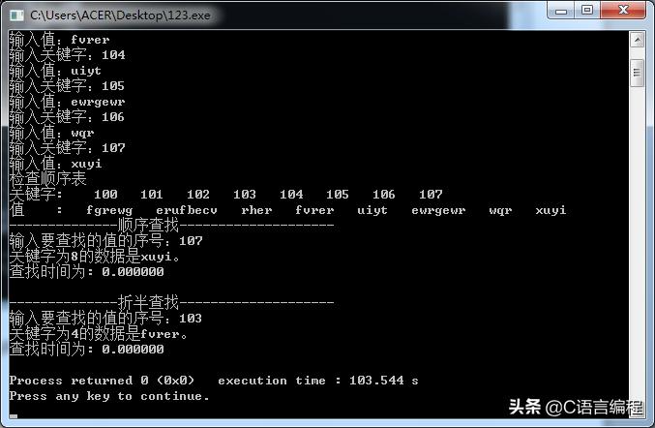Click key 101 in the 关键字 row
The image size is (655, 428).
point(152,195)
